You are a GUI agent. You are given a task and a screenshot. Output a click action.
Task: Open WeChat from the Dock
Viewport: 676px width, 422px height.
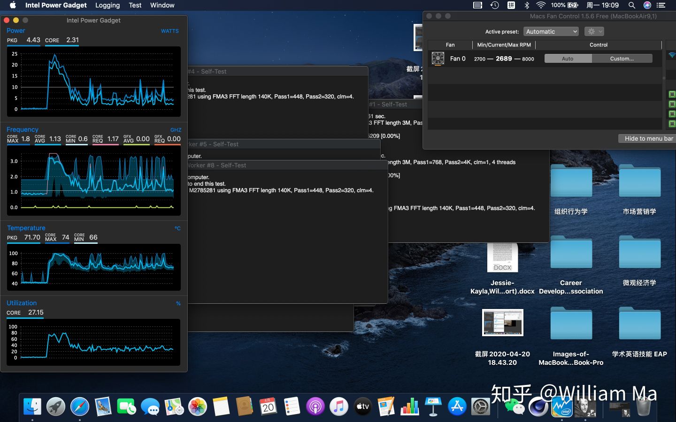[515, 407]
